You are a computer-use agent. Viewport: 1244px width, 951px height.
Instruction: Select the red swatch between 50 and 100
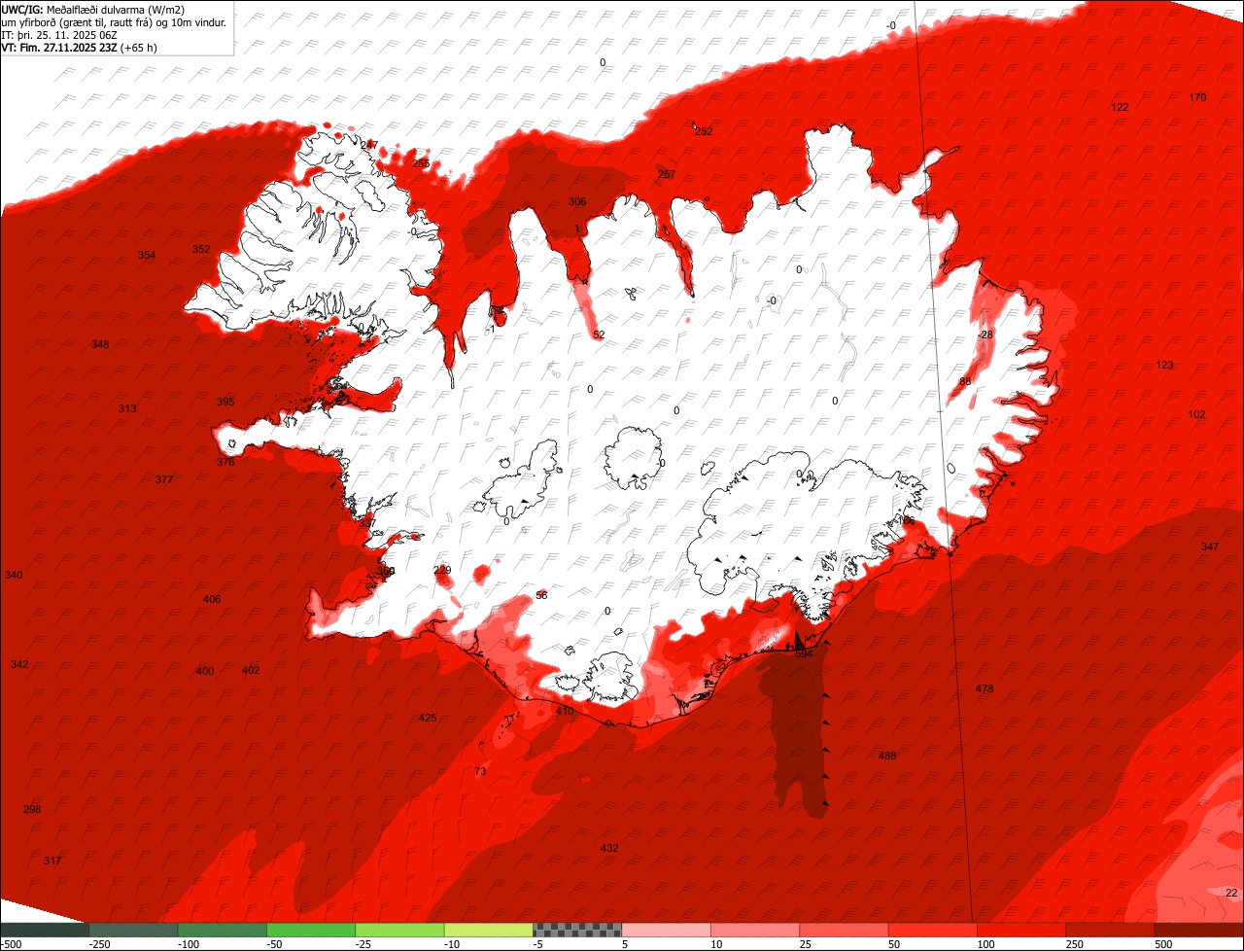click(933, 930)
